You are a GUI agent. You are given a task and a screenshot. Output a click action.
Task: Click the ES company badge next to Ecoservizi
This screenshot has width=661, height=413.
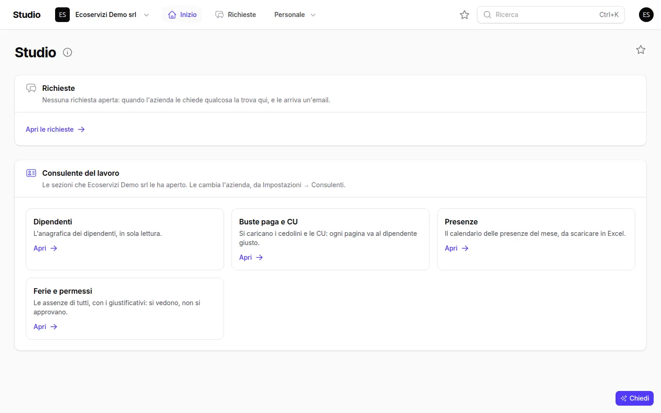62,15
